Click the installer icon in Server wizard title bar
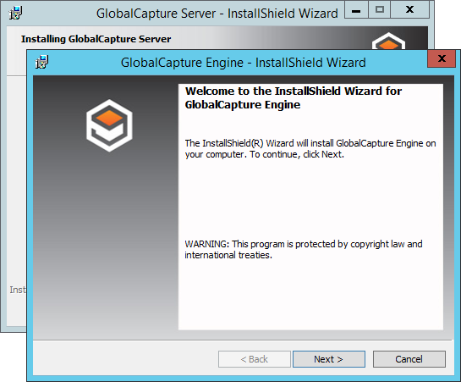461x382 pixels. (x=15, y=13)
